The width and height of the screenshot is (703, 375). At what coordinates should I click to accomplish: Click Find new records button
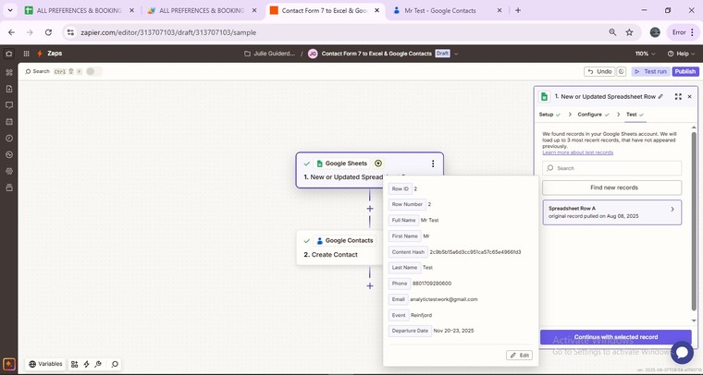(x=612, y=187)
